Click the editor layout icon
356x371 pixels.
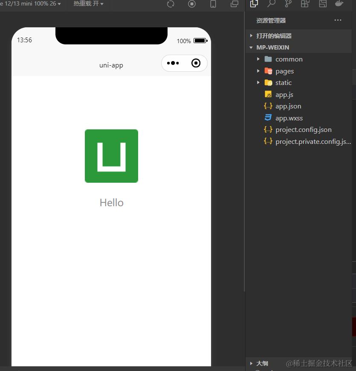[323, 3]
